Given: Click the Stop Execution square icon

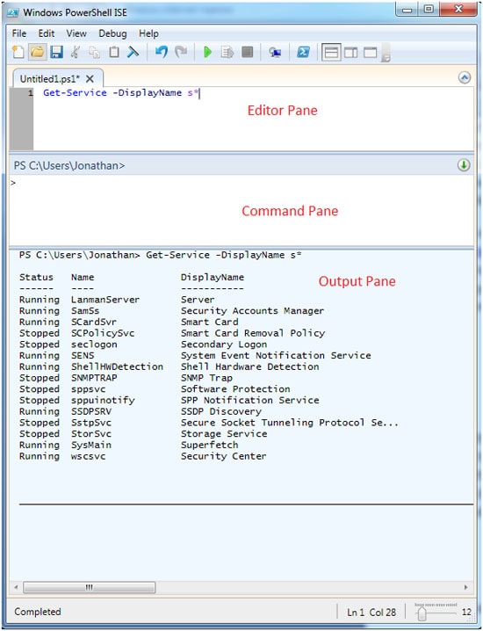Looking at the screenshot, I should click(248, 53).
